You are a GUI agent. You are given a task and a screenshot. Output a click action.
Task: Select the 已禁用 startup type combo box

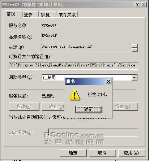pyautogui.click(x=90, y=78)
